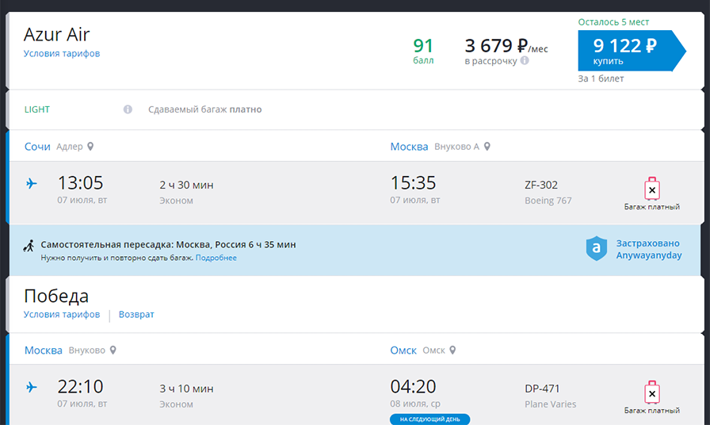Click the 15:35 arrival time
Image resolution: width=710 pixels, height=425 pixels.
point(413,183)
